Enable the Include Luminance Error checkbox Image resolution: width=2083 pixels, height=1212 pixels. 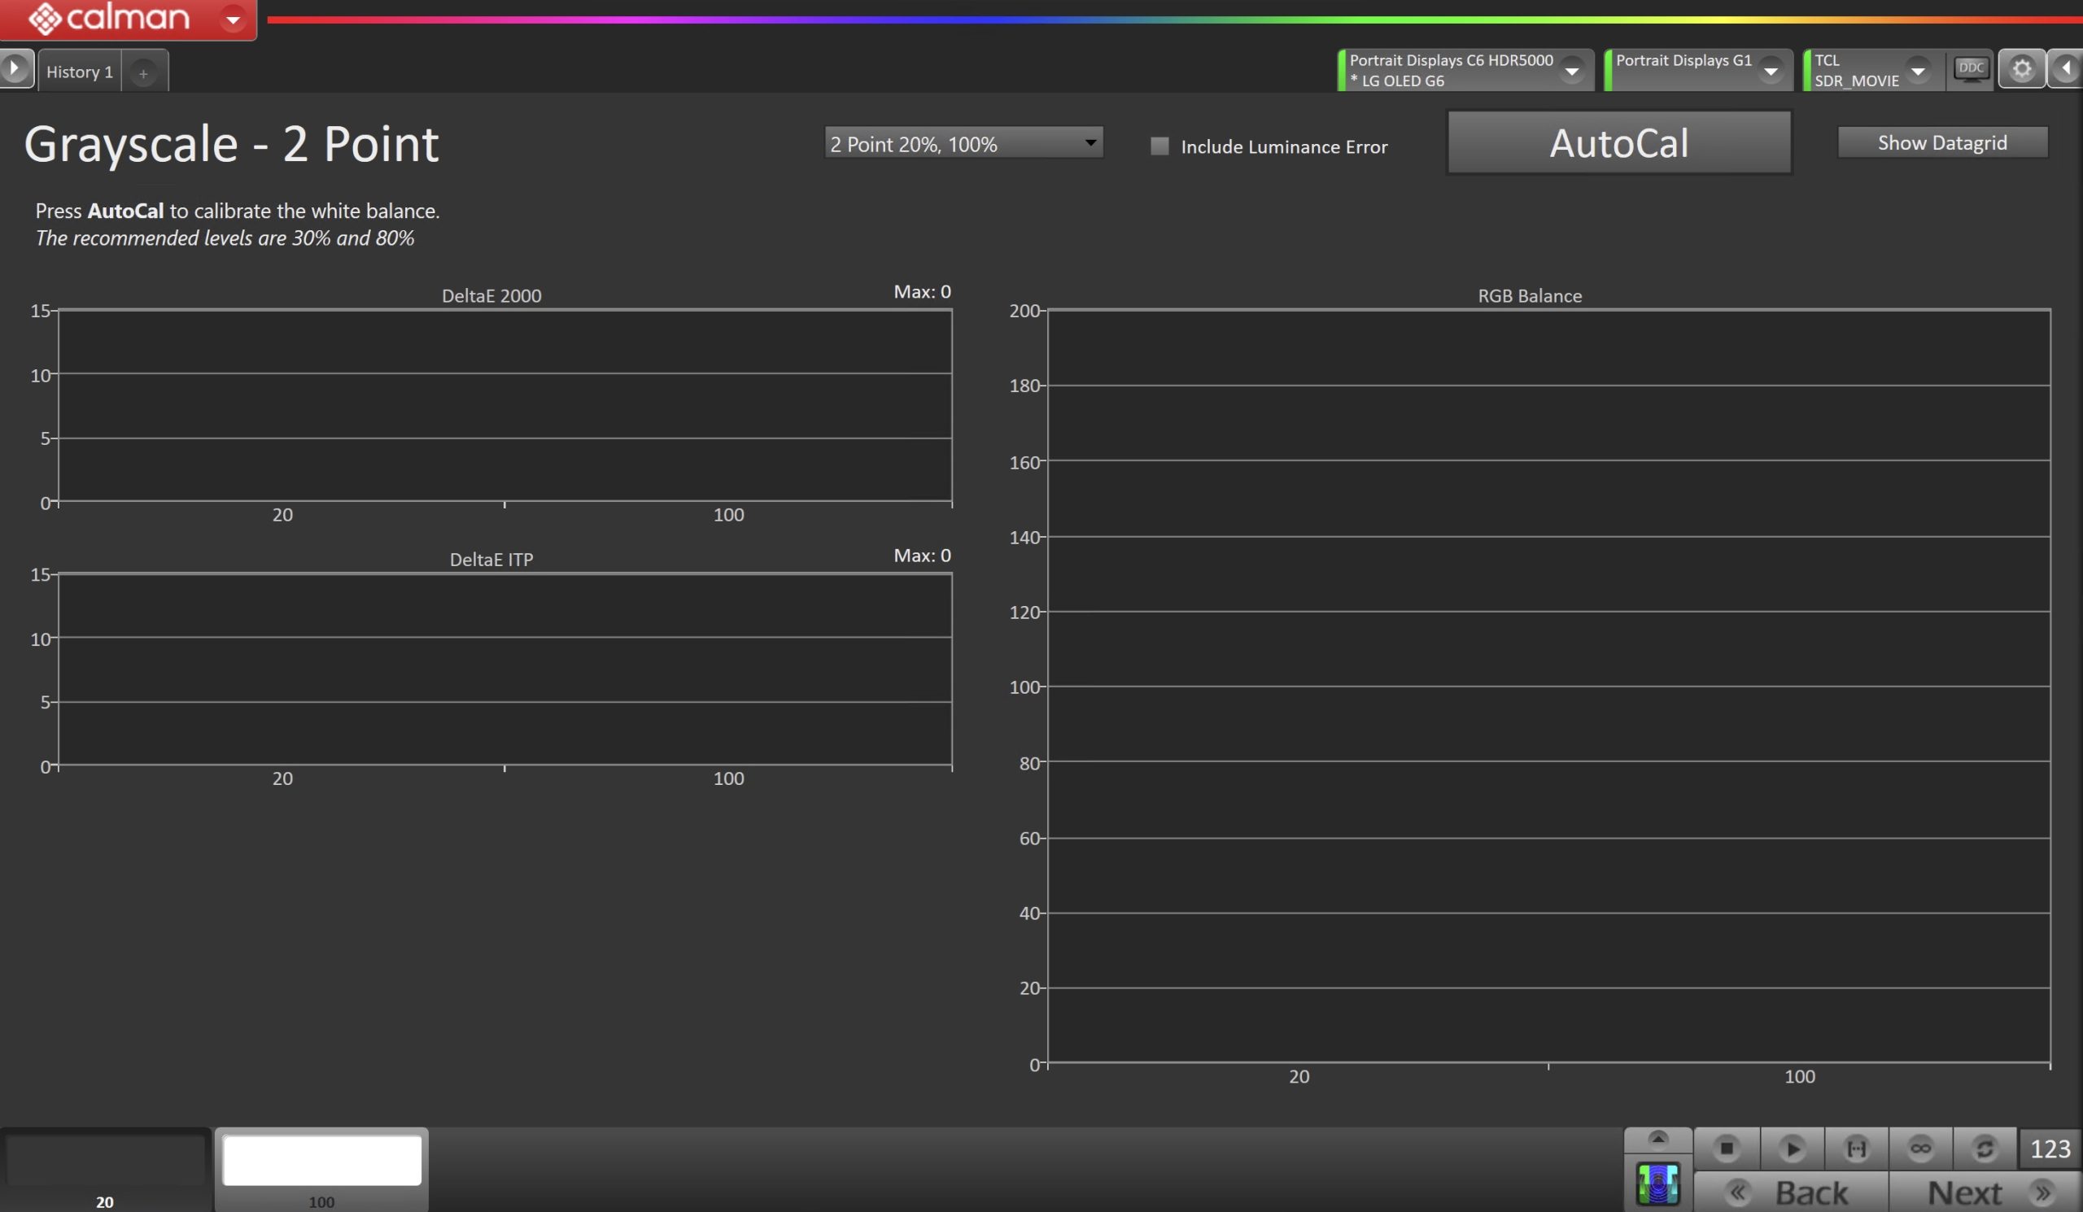click(1159, 146)
